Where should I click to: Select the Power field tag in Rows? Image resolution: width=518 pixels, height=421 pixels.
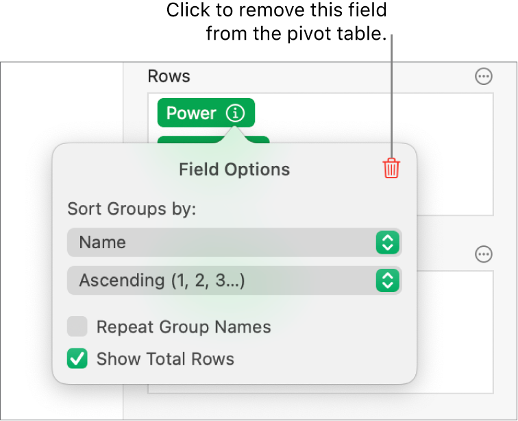coord(191,113)
